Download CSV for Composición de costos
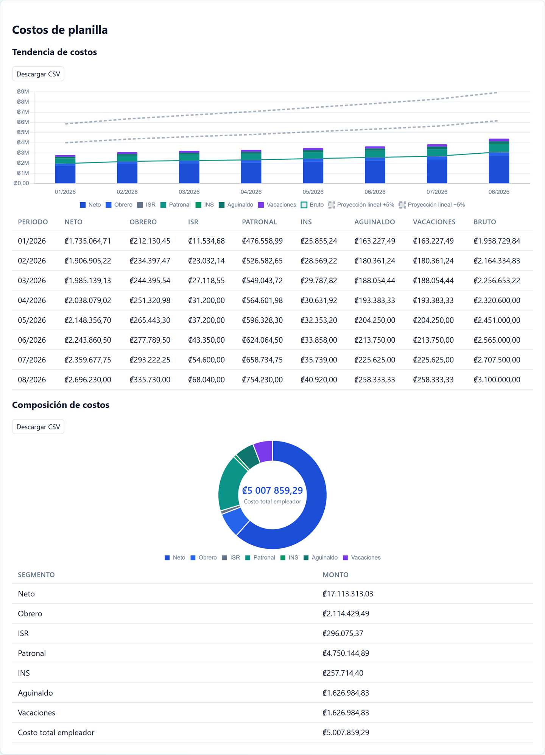 coord(38,427)
